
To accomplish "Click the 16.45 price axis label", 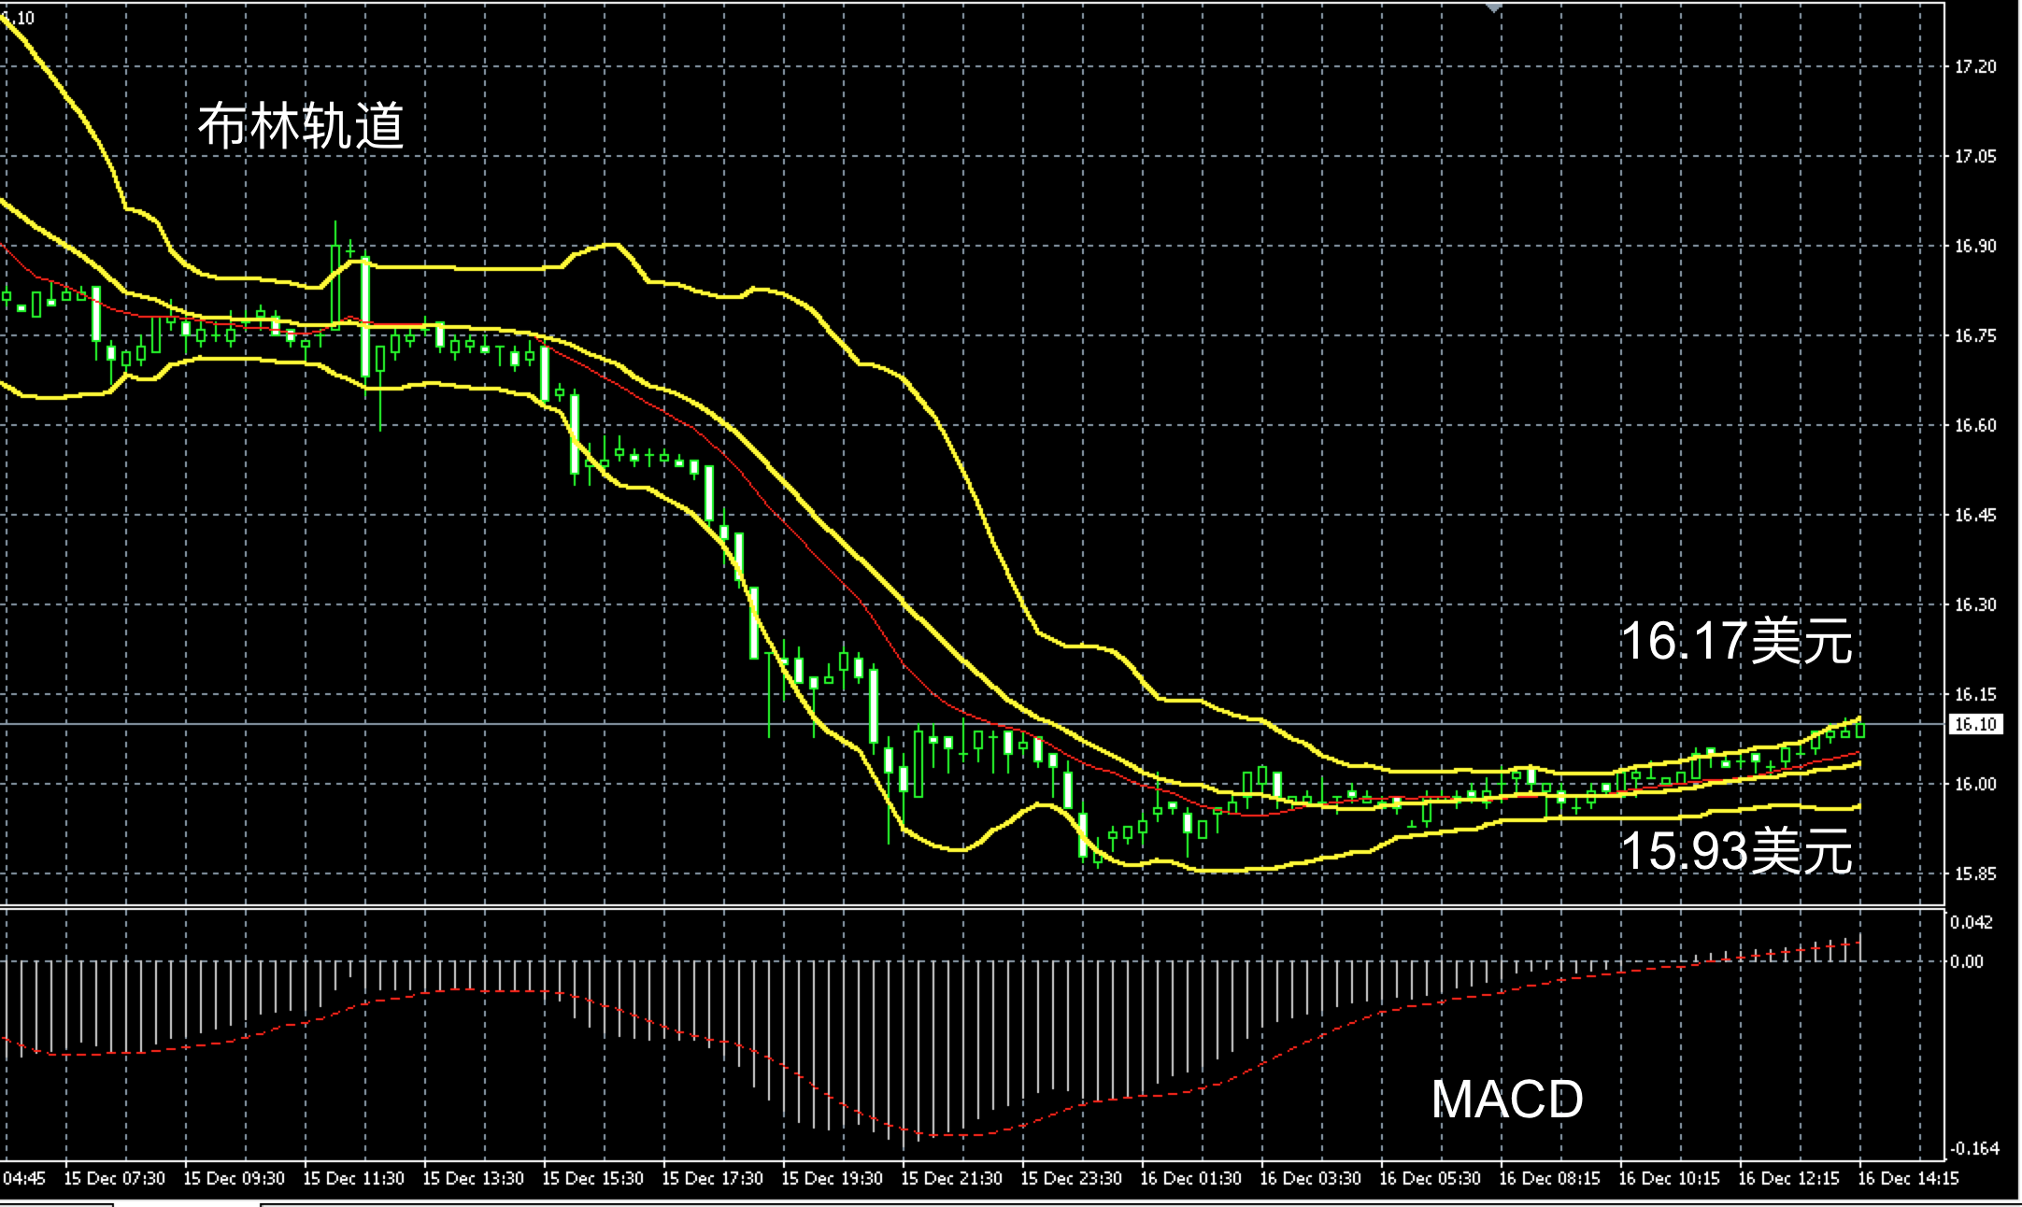I will click(x=1975, y=515).
